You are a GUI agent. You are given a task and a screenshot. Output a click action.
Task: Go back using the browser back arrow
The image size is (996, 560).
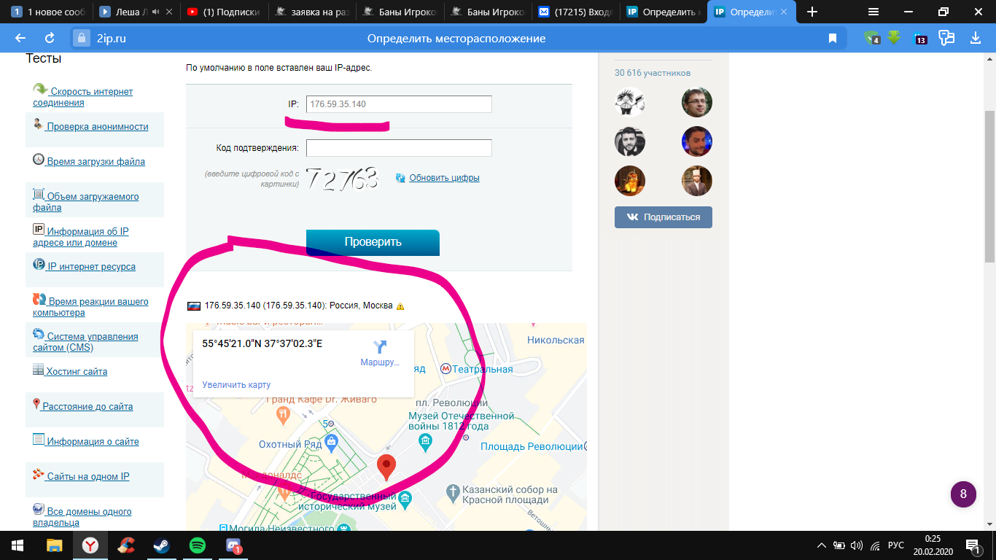coord(20,39)
